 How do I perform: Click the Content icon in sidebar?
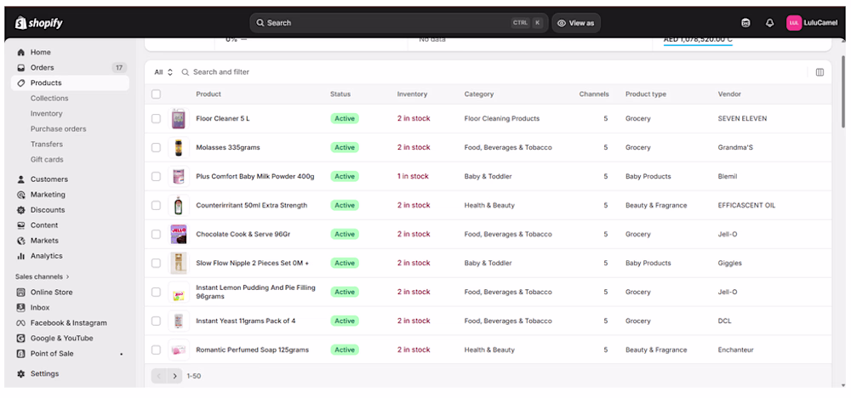coord(21,225)
